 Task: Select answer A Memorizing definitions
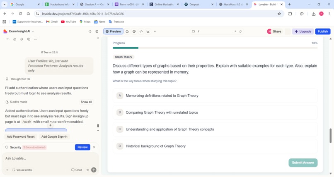(x=215, y=96)
